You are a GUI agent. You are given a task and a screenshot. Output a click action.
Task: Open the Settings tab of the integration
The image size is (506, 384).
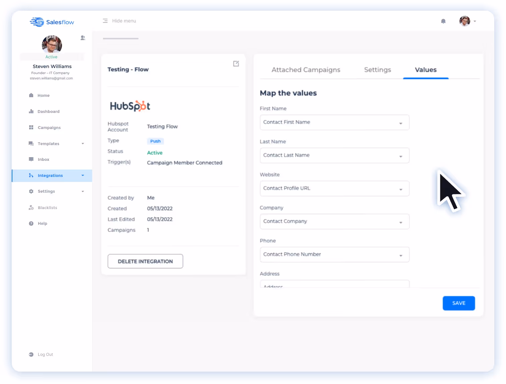click(x=377, y=70)
